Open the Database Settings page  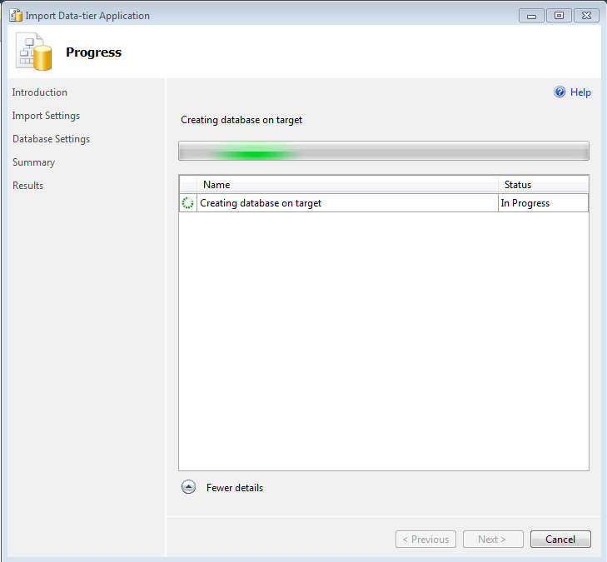point(51,139)
